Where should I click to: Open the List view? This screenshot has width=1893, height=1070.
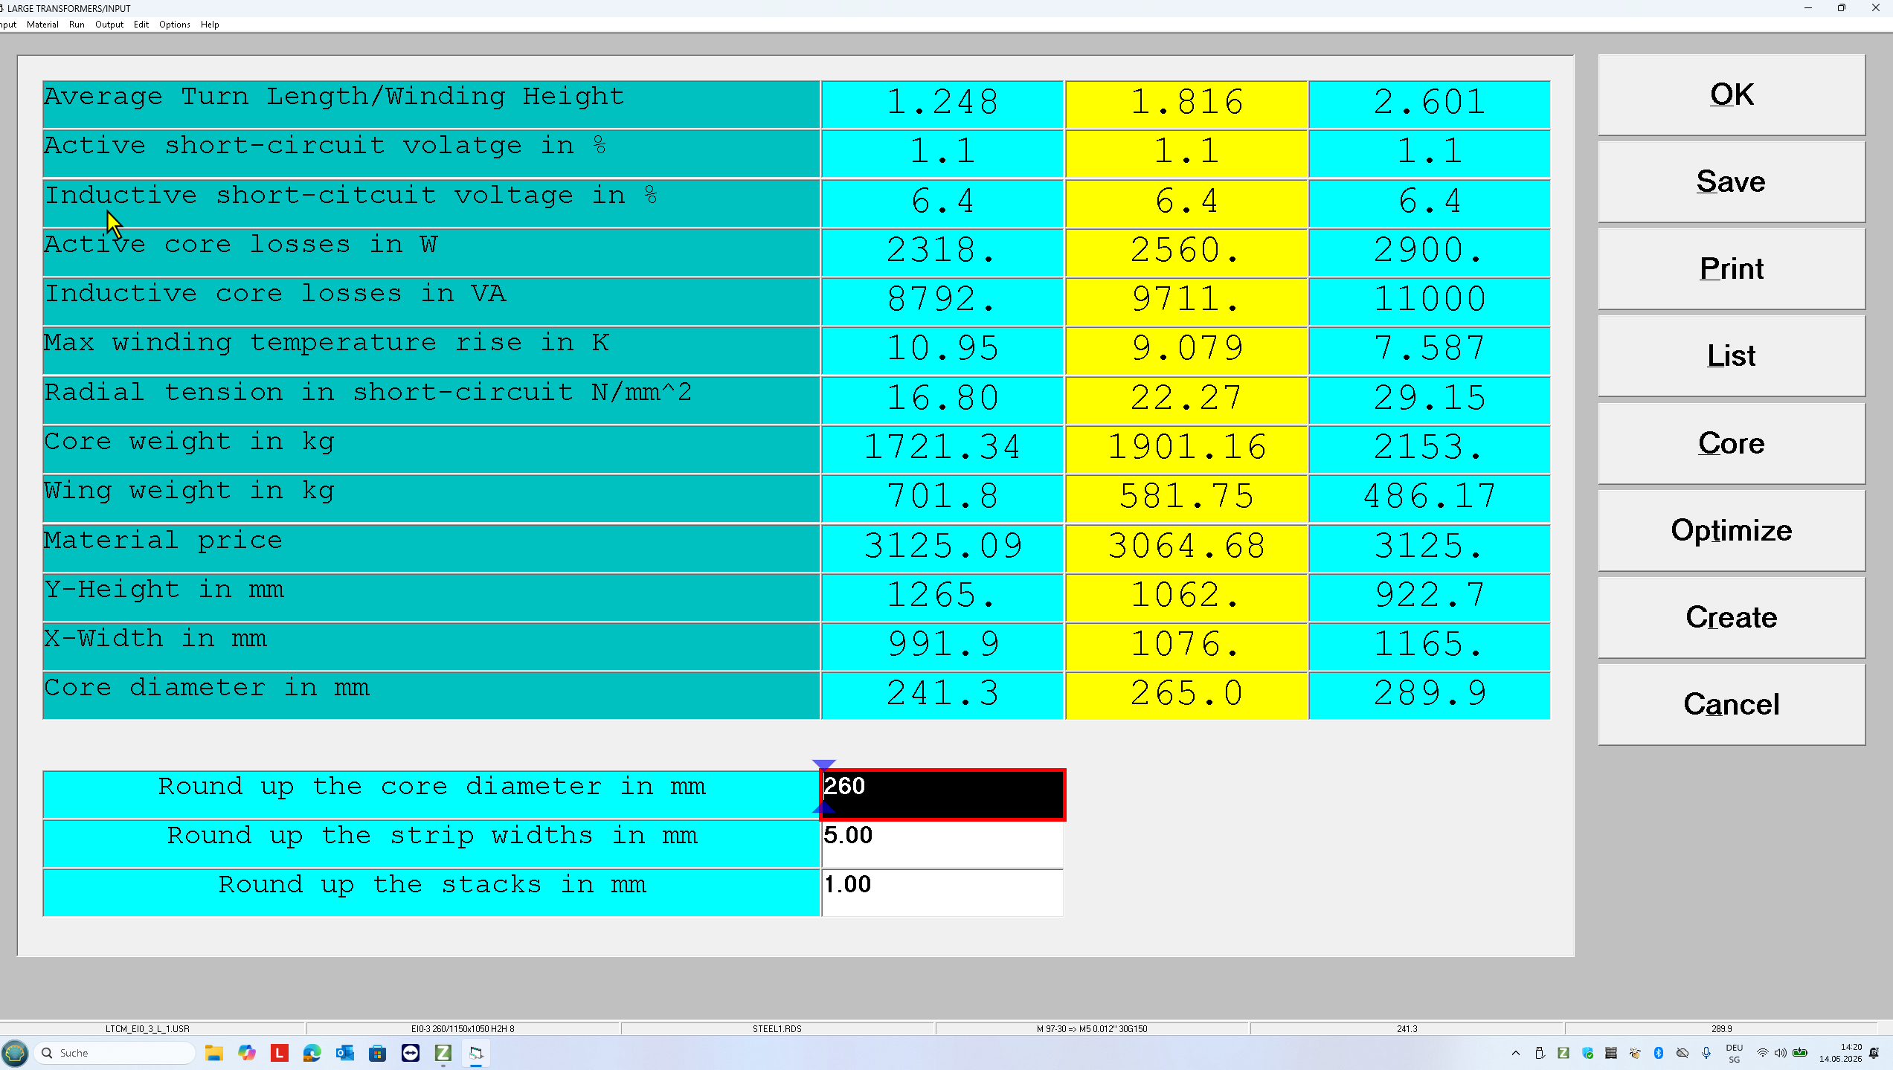click(x=1731, y=355)
